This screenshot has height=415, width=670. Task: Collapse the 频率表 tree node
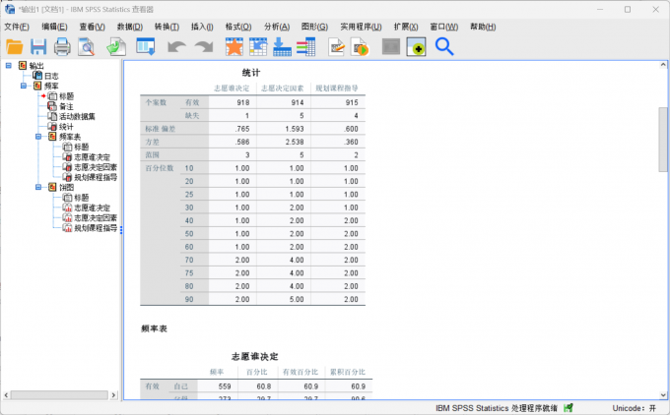click(38, 137)
